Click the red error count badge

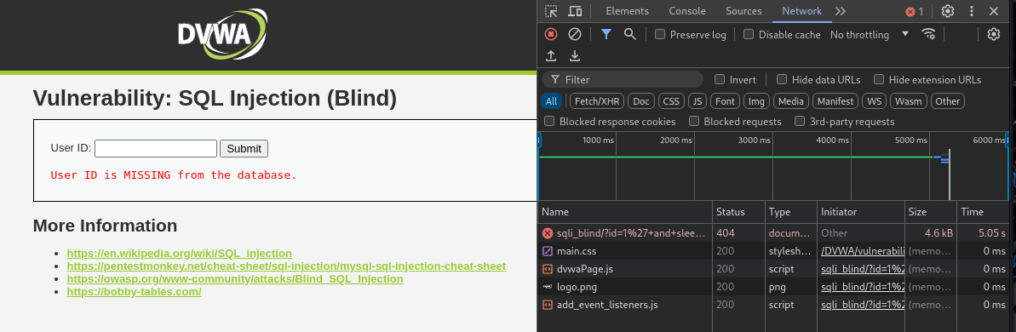pos(915,12)
